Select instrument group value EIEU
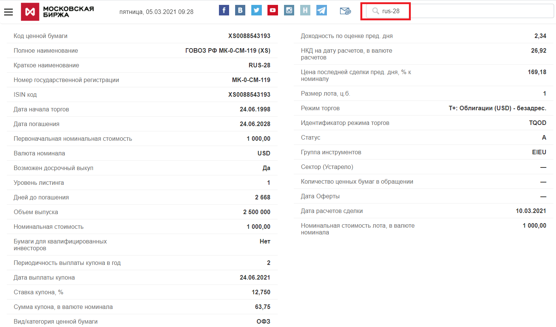The height and width of the screenshot is (327, 556). (x=539, y=152)
